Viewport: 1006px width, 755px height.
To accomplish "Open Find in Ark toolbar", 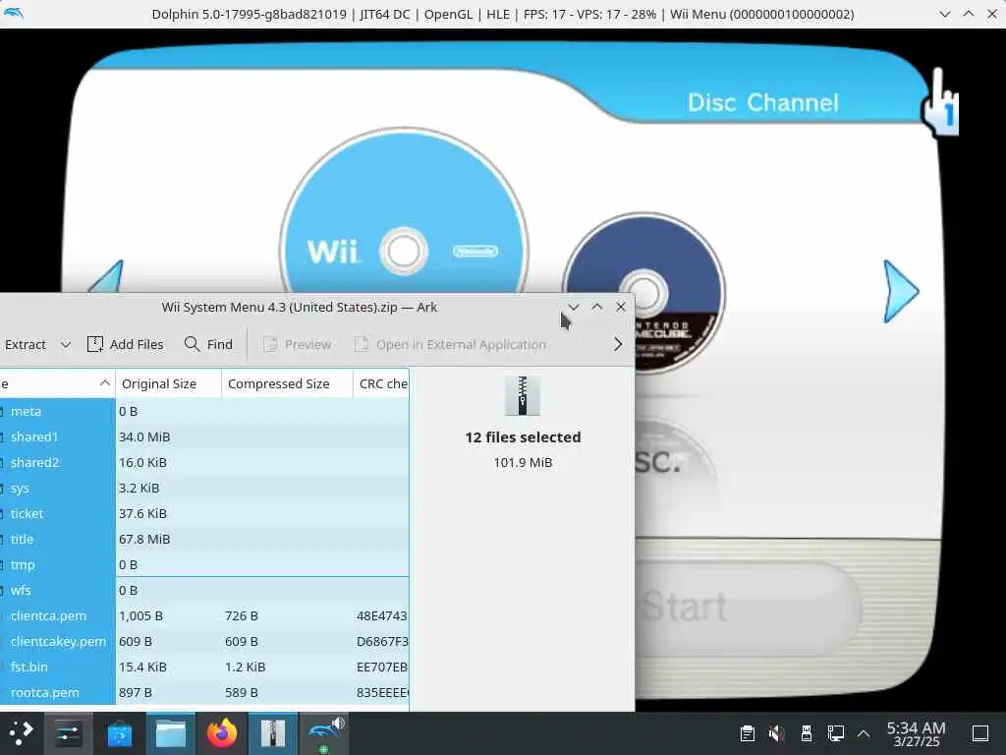I will [x=208, y=345].
